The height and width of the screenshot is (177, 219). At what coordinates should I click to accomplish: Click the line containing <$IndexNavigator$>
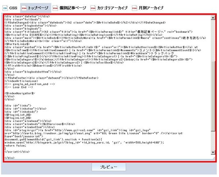click(20, 93)
